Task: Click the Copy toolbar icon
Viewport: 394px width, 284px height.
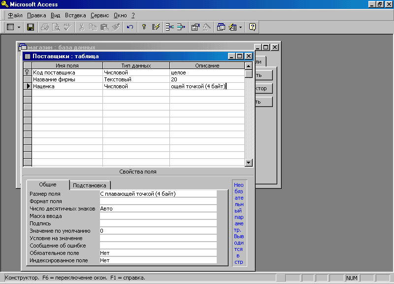Action: pyautogui.click(x=93, y=27)
